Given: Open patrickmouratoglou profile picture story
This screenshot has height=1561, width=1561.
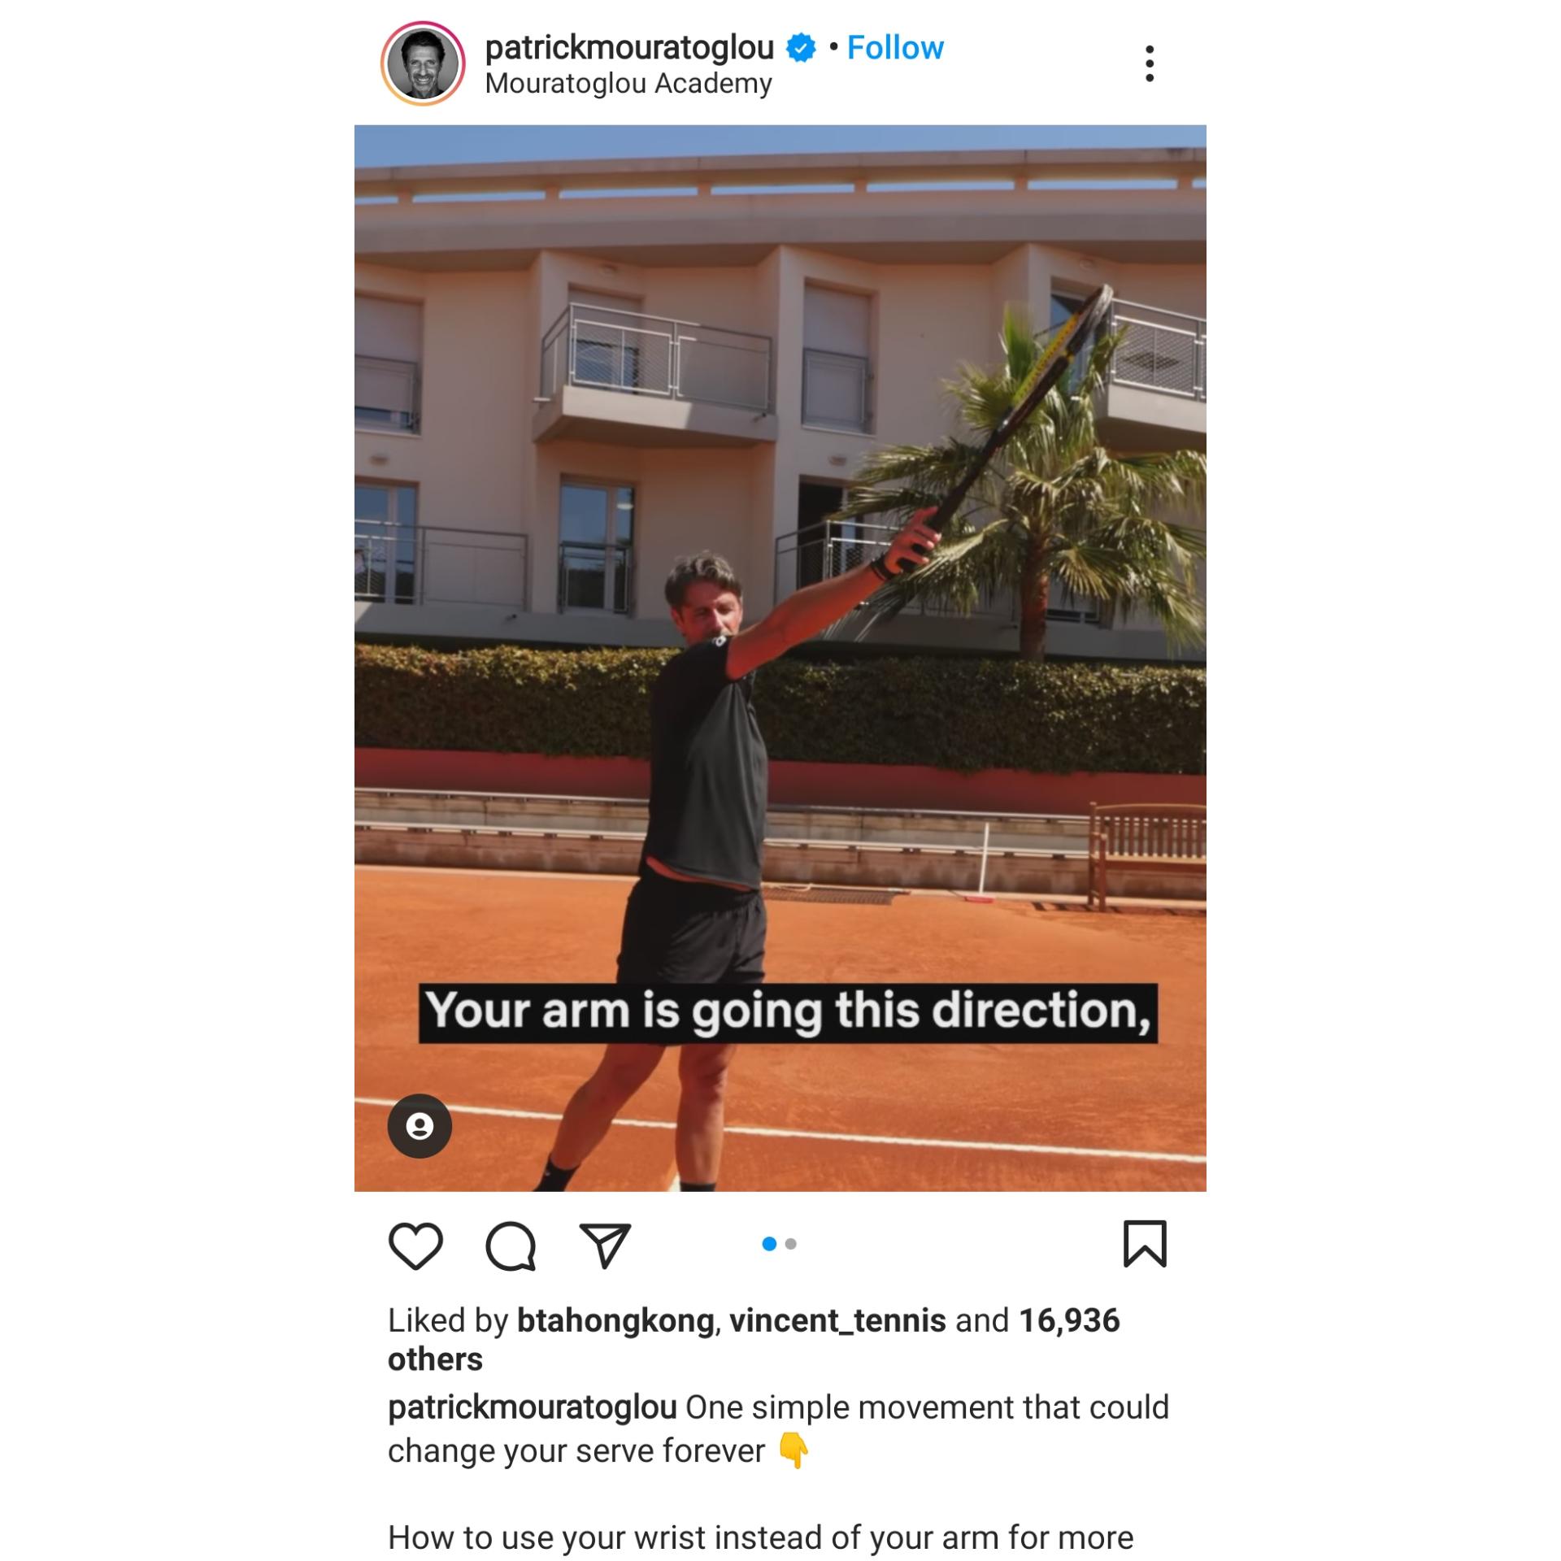Looking at the screenshot, I should (423, 63).
